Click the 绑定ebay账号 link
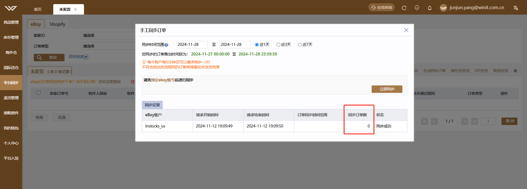Viewport: 527px width, 189px height. (163, 80)
